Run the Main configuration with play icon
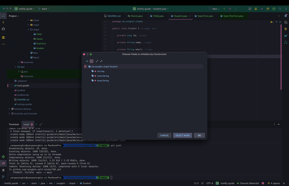The width and height of the screenshot is (289, 186). pos(224,9)
